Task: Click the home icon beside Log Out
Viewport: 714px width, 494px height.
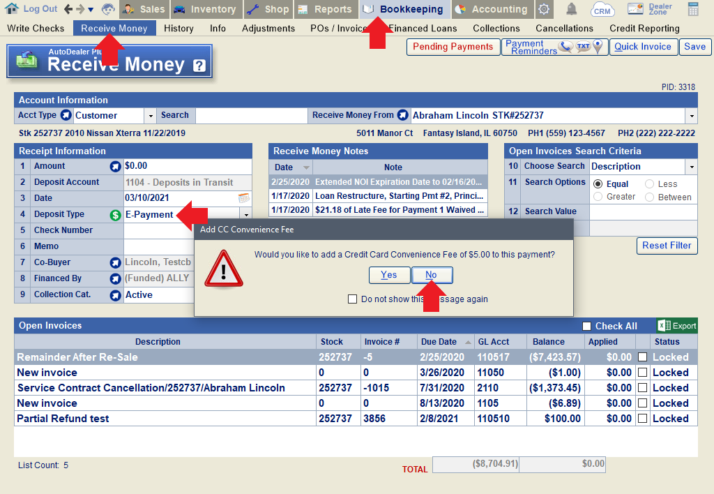Action: tap(11, 8)
